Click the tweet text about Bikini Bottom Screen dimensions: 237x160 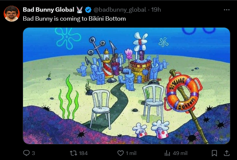click(x=74, y=19)
